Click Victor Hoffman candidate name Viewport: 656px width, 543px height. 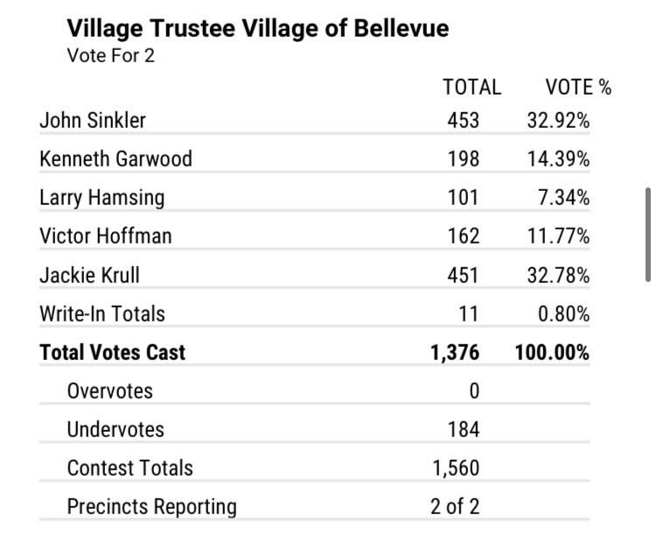pos(106,236)
